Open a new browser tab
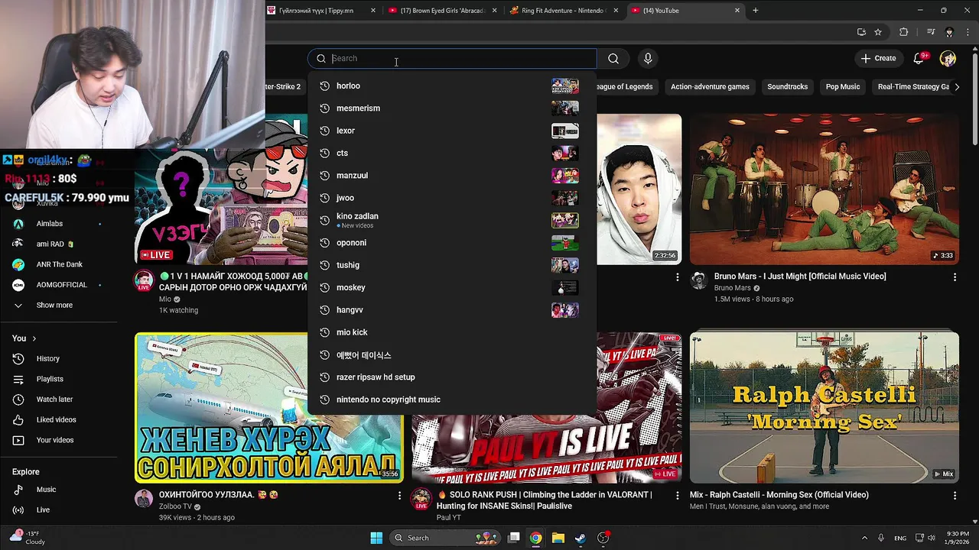The height and width of the screenshot is (550, 979). coord(755,11)
